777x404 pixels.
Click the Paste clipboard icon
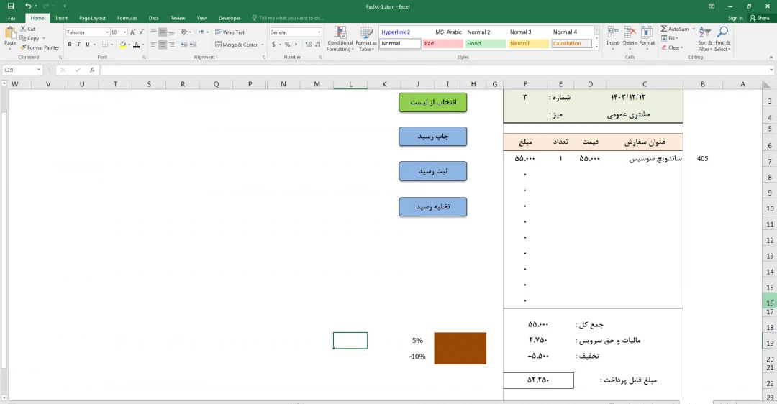[10, 34]
